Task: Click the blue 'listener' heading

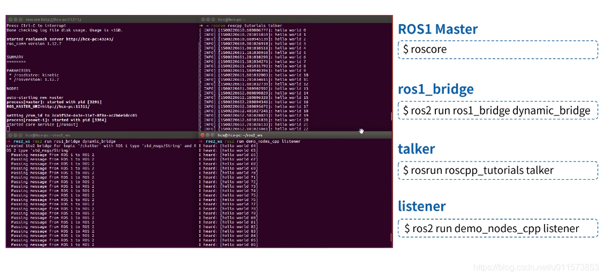Action: (422, 206)
